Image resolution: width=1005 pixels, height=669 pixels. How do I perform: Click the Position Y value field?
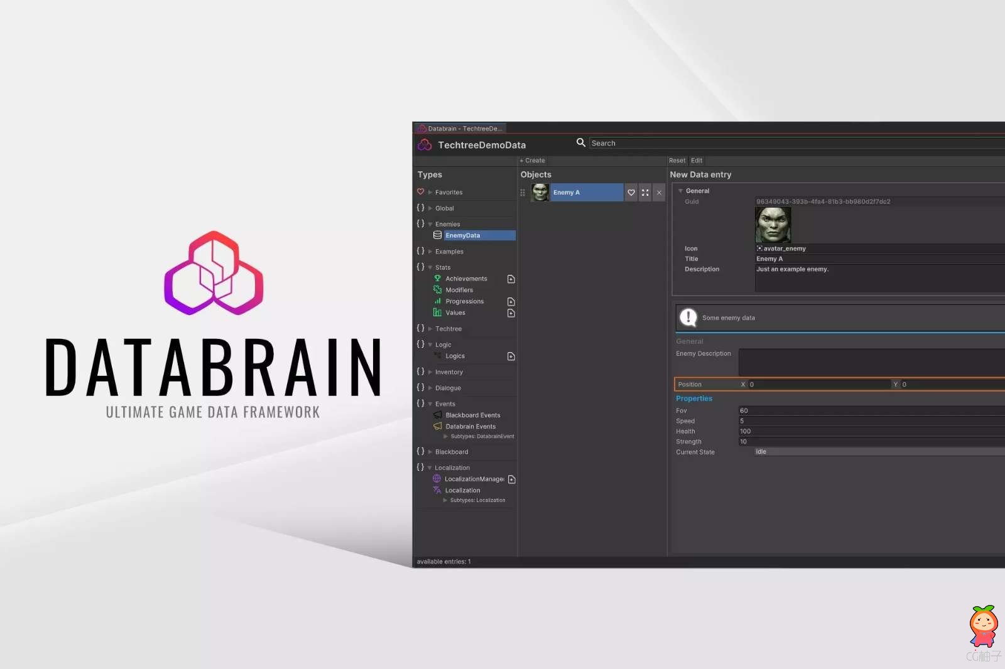pos(953,384)
